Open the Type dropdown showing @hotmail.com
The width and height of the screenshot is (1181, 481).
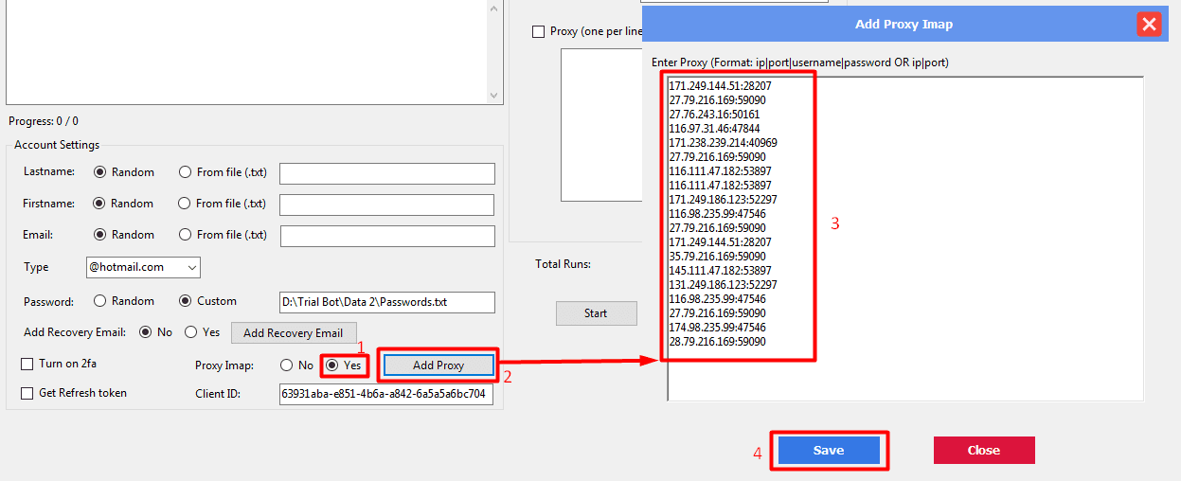coord(143,267)
